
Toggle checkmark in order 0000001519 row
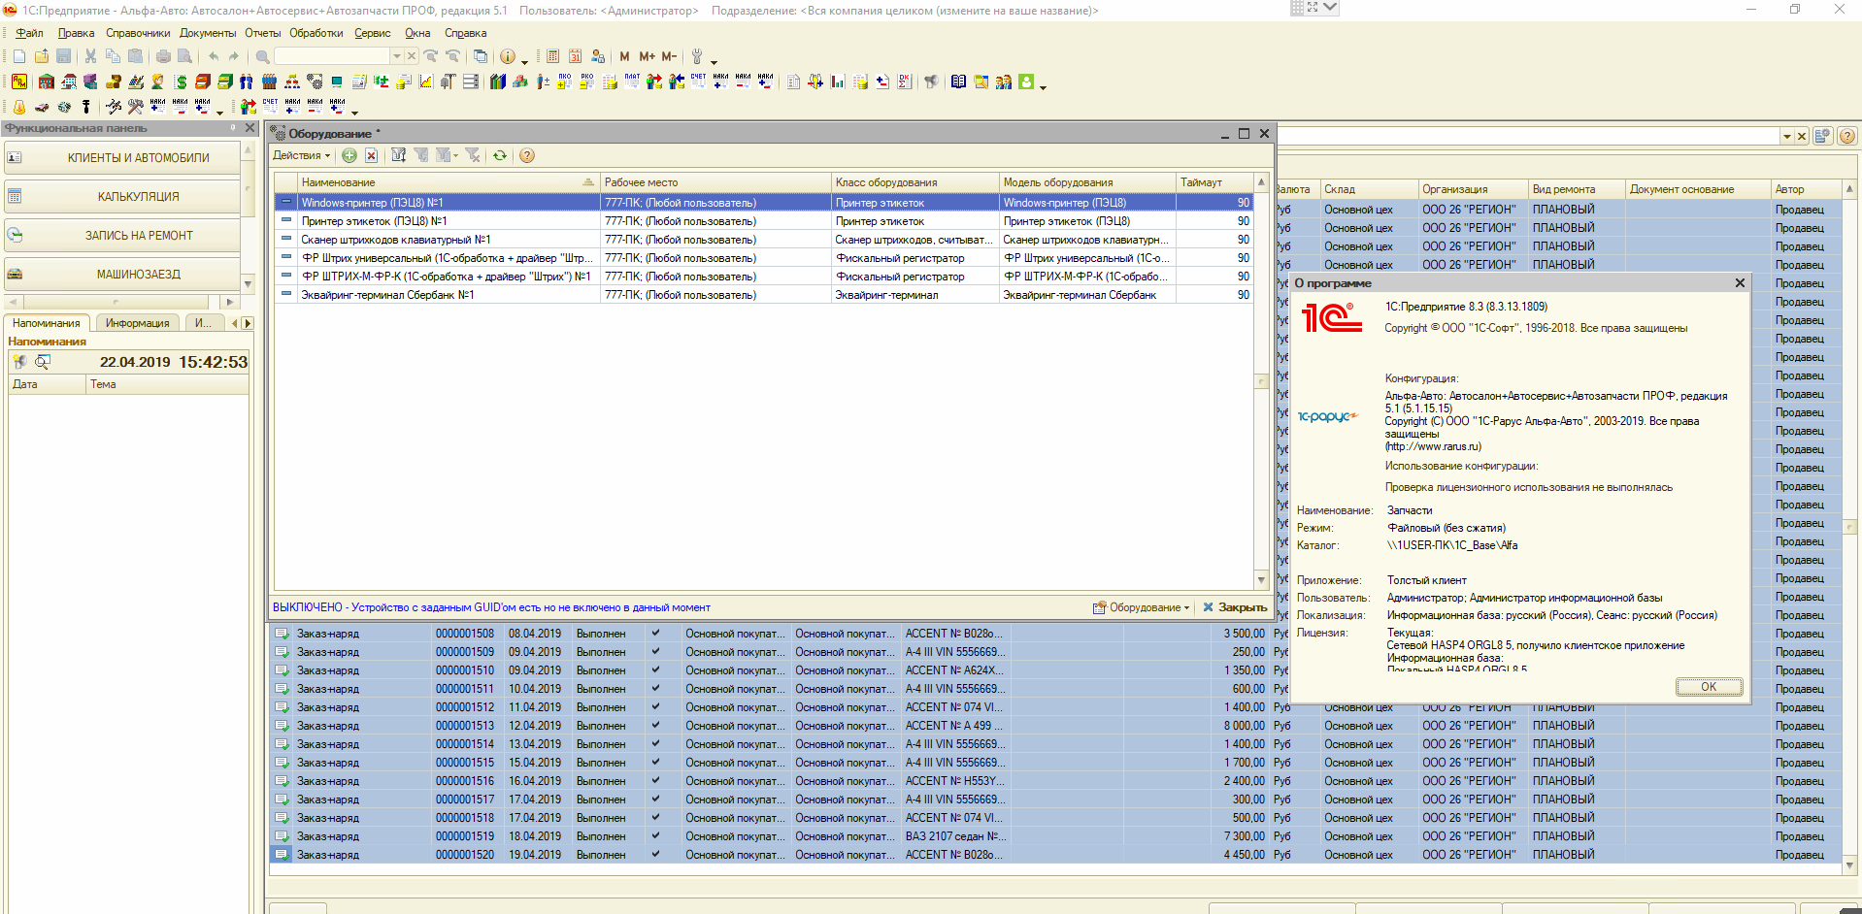[x=655, y=836]
